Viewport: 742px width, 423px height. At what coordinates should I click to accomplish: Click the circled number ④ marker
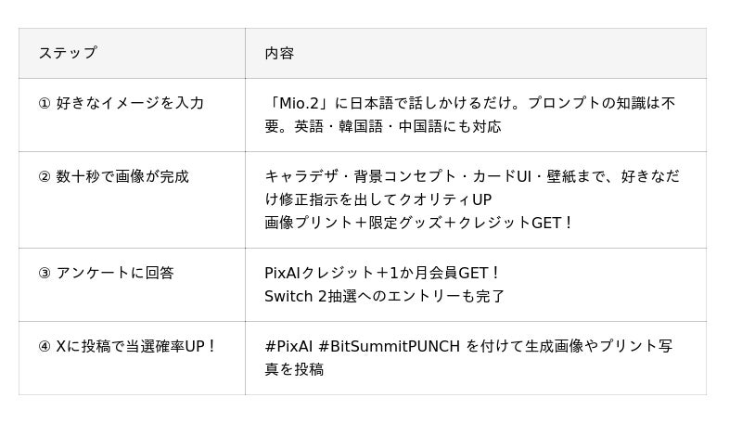click(44, 346)
